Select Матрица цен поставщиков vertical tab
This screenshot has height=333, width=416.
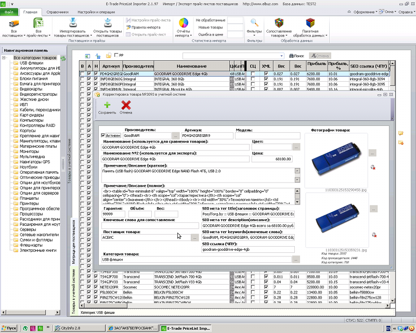(x=74, y=241)
